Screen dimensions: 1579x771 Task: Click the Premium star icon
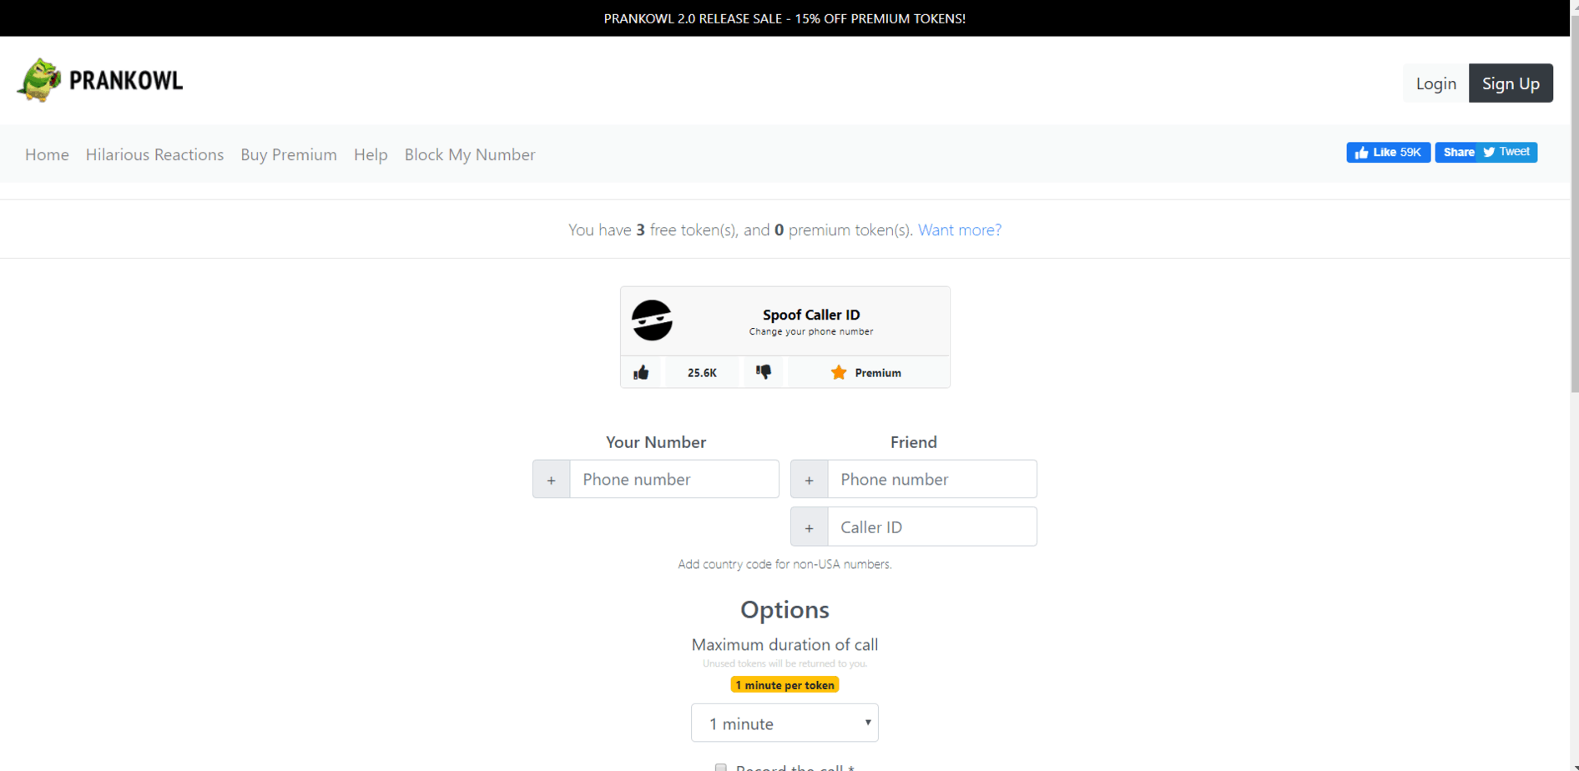click(839, 372)
